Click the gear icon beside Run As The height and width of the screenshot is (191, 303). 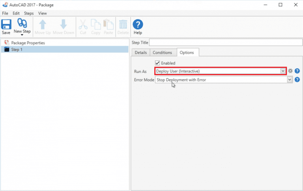[x=290, y=71]
